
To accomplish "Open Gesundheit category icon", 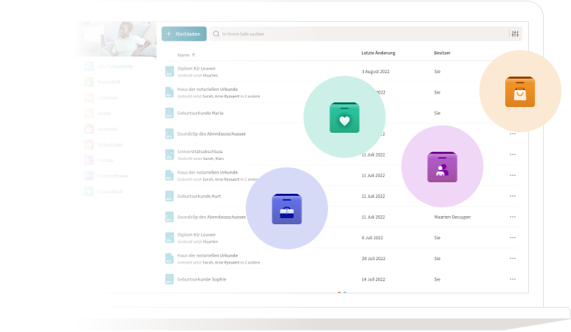I will [89, 191].
